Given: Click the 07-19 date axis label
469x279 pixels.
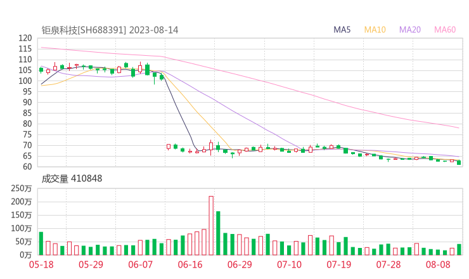Looking at the screenshot, I should pos(338,264).
